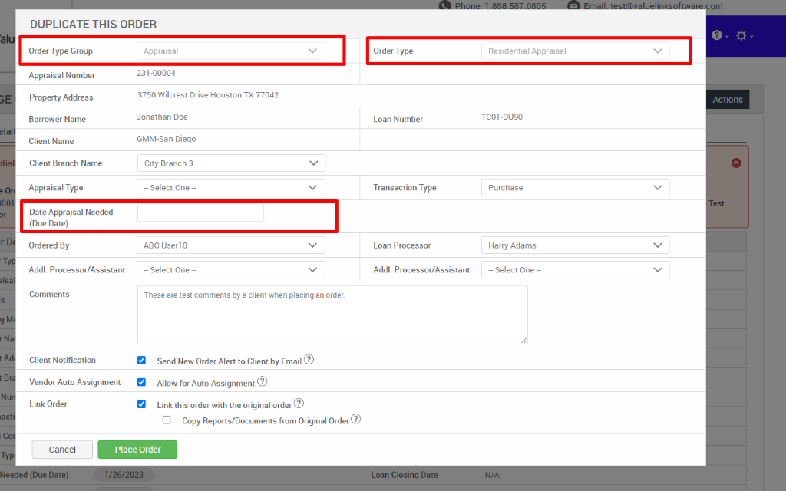Open the settings gear menu
The height and width of the screenshot is (491, 786).
click(x=744, y=35)
